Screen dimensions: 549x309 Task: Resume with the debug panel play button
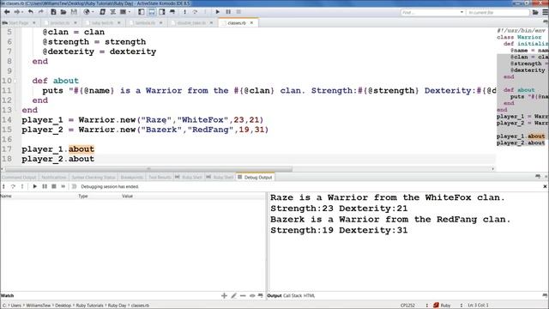(x=34, y=187)
